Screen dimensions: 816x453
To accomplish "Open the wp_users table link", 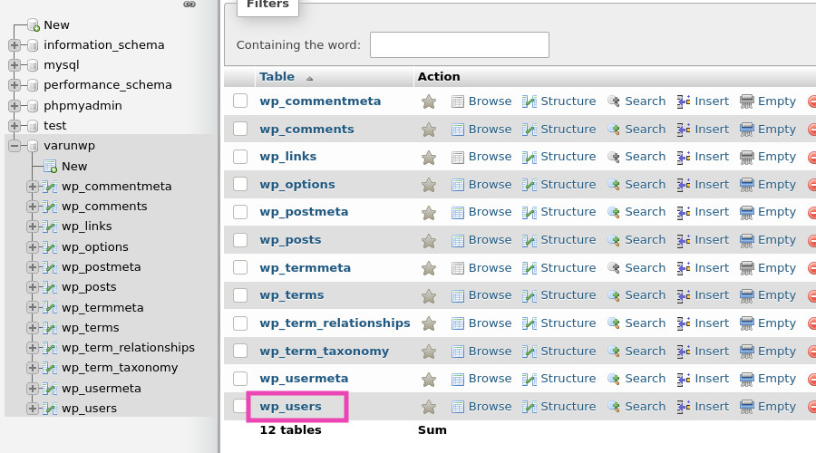I will pos(290,407).
